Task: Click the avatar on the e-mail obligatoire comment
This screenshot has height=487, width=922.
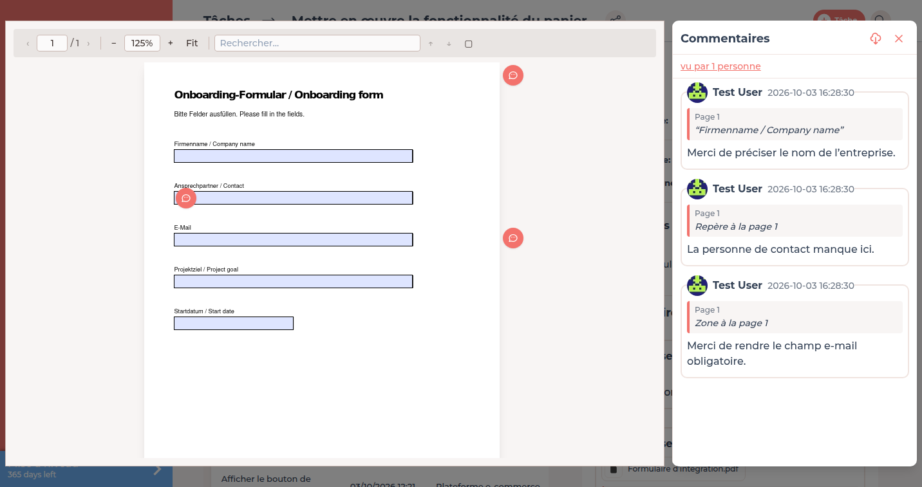Action: [697, 286]
